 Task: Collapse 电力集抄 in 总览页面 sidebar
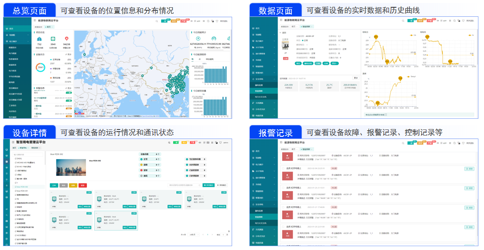17,41
